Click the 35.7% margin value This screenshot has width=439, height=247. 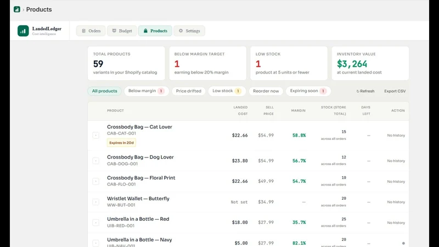299,222
